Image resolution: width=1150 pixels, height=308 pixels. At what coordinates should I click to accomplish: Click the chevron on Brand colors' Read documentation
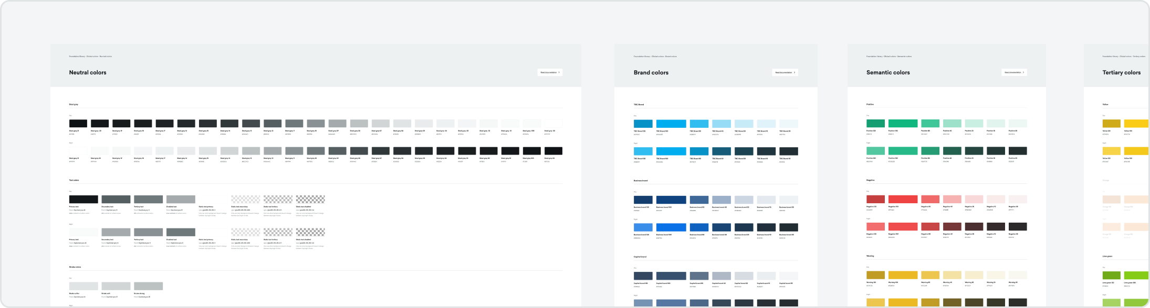(x=794, y=73)
